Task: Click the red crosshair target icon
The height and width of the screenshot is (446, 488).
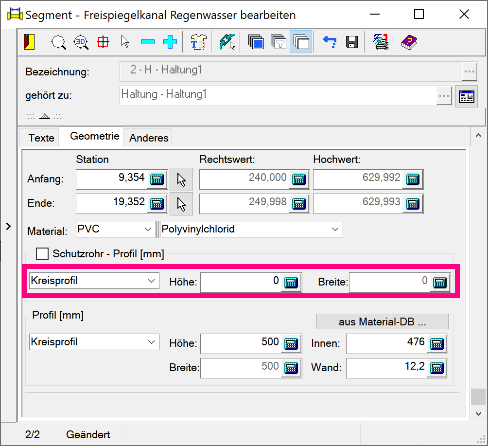Action: (103, 42)
